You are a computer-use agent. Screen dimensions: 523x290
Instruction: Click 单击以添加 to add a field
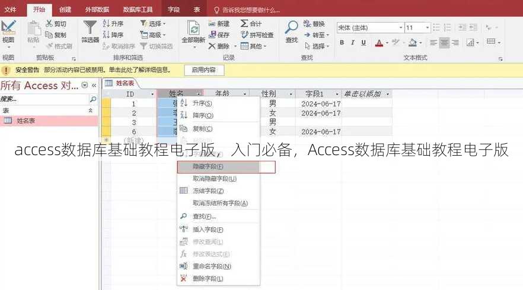[x=362, y=94]
